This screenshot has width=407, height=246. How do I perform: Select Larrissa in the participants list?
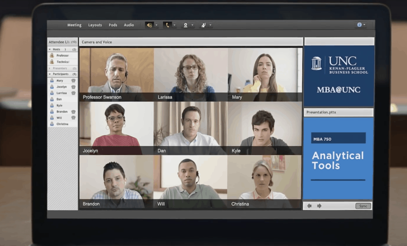tap(63, 93)
